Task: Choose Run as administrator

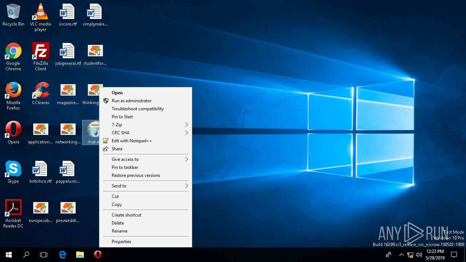Action: tap(146, 101)
